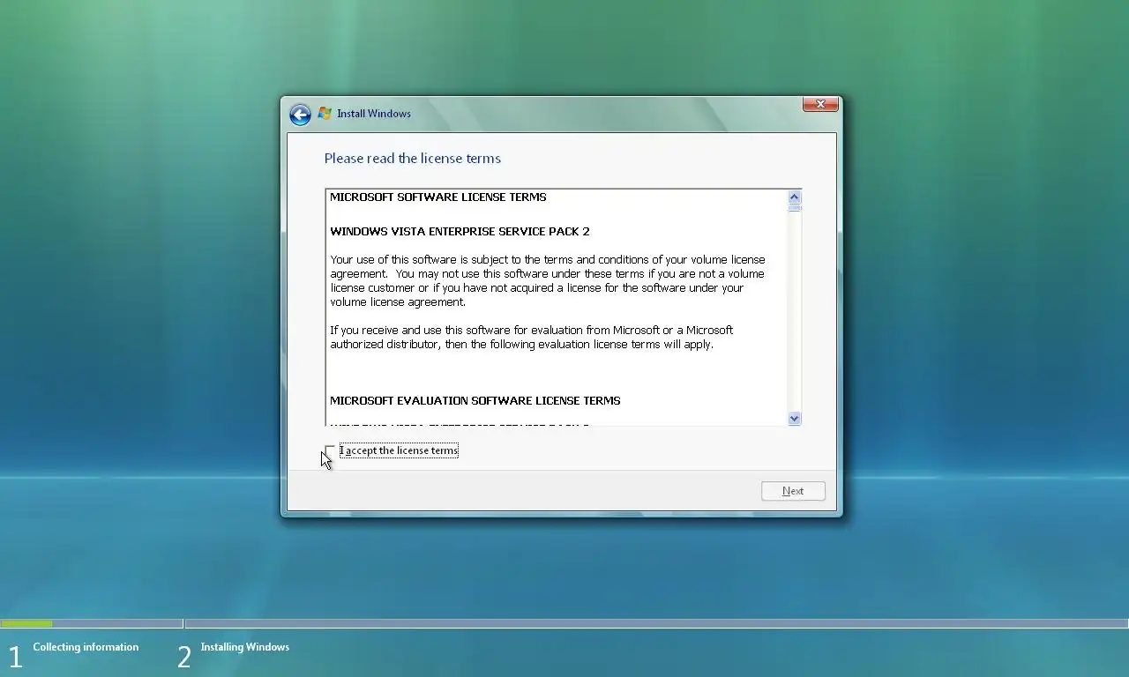Click the license text scrollbar thumb

794,208
